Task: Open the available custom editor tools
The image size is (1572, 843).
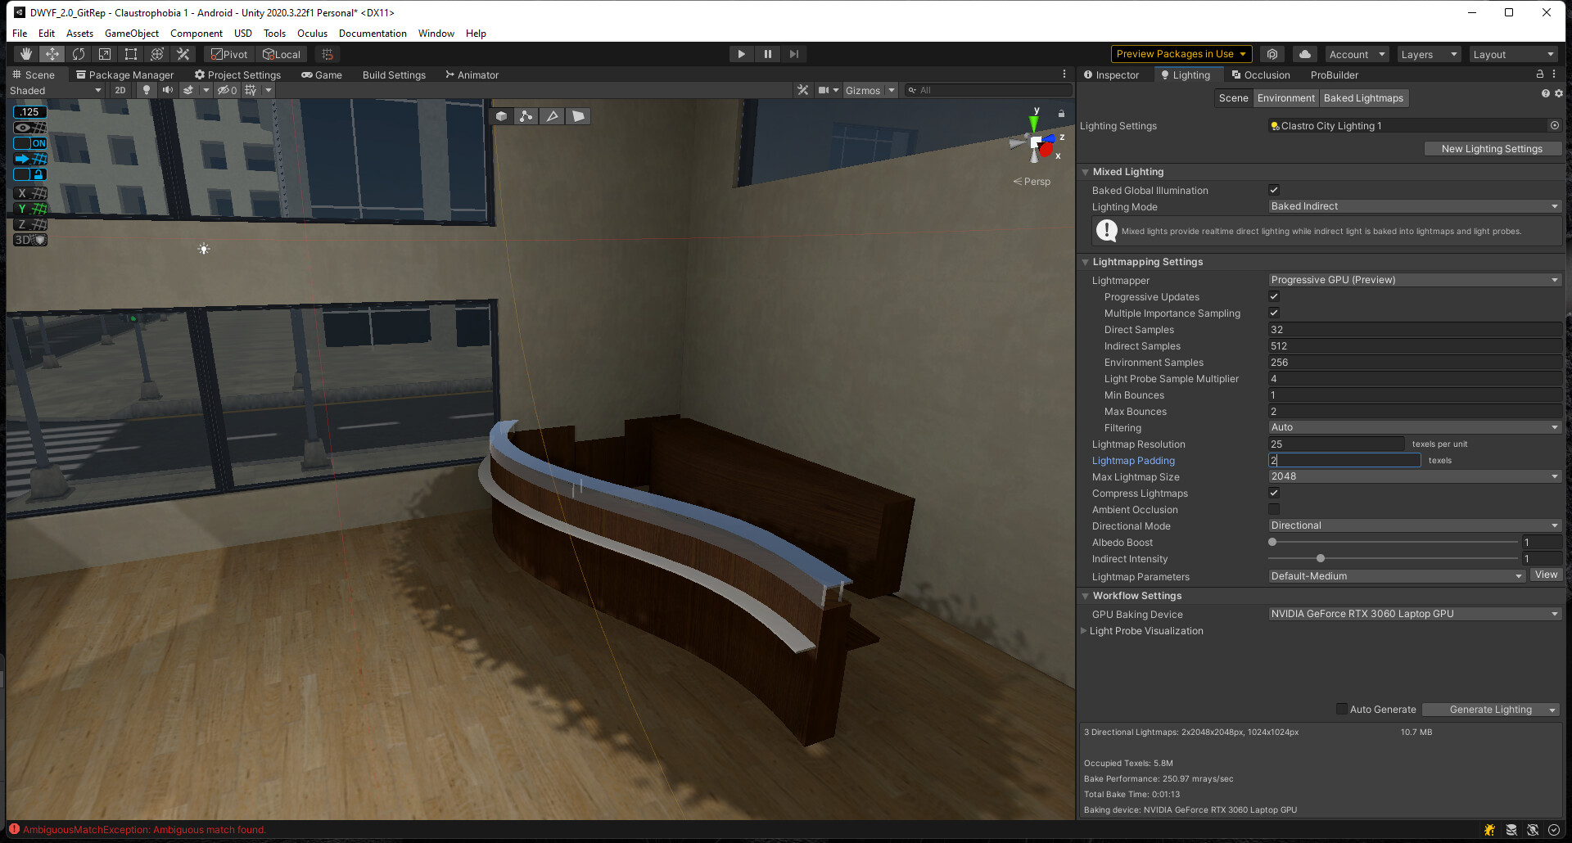Action: [183, 53]
